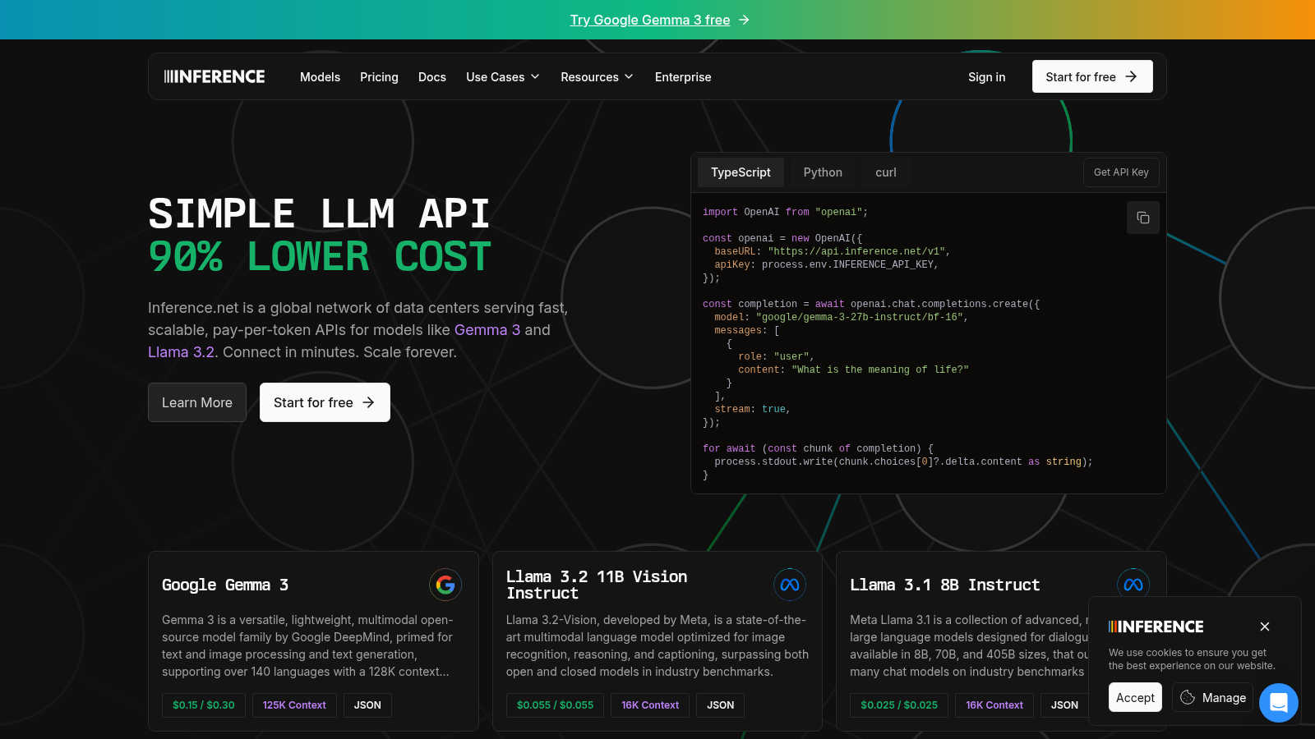
Task: Accept cookies
Action: point(1135,697)
